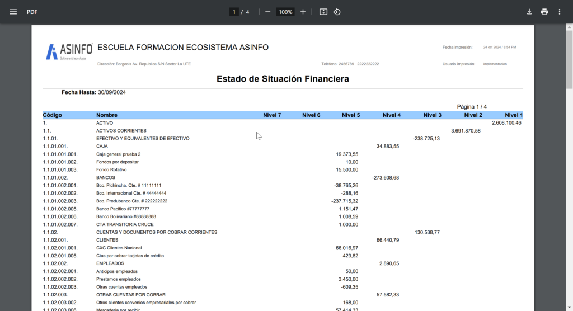Image resolution: width=573 pixels, height=311 pixels.
Task: Print the PDF document
Action: click(x=544, y=12)
